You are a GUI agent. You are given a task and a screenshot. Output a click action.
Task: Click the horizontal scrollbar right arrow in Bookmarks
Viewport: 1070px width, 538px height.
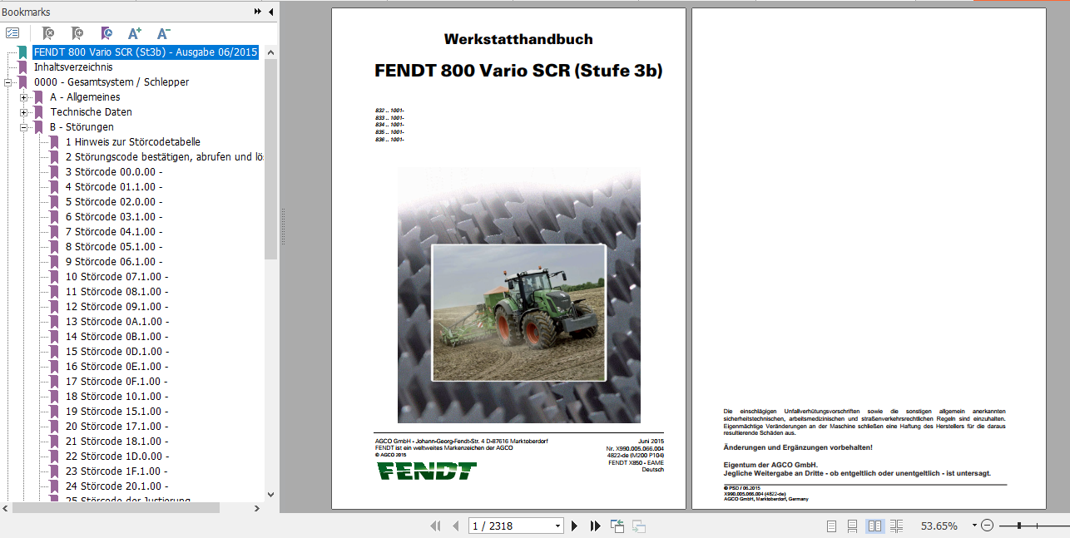pyautogui.click(x=259, y=507)
